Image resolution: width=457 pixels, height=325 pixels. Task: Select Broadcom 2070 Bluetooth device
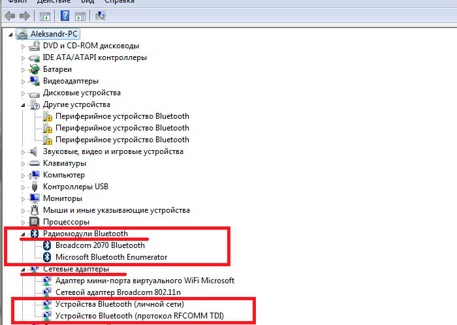pos(100,245)
